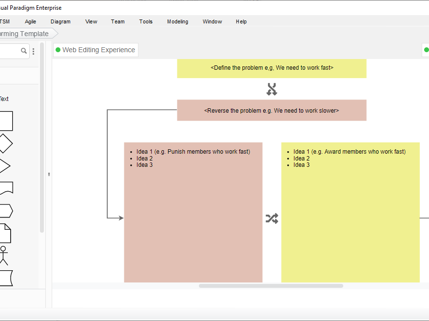Click the horizontal scrollbar under the diagram
429x321 pixels.
point(271,286)
